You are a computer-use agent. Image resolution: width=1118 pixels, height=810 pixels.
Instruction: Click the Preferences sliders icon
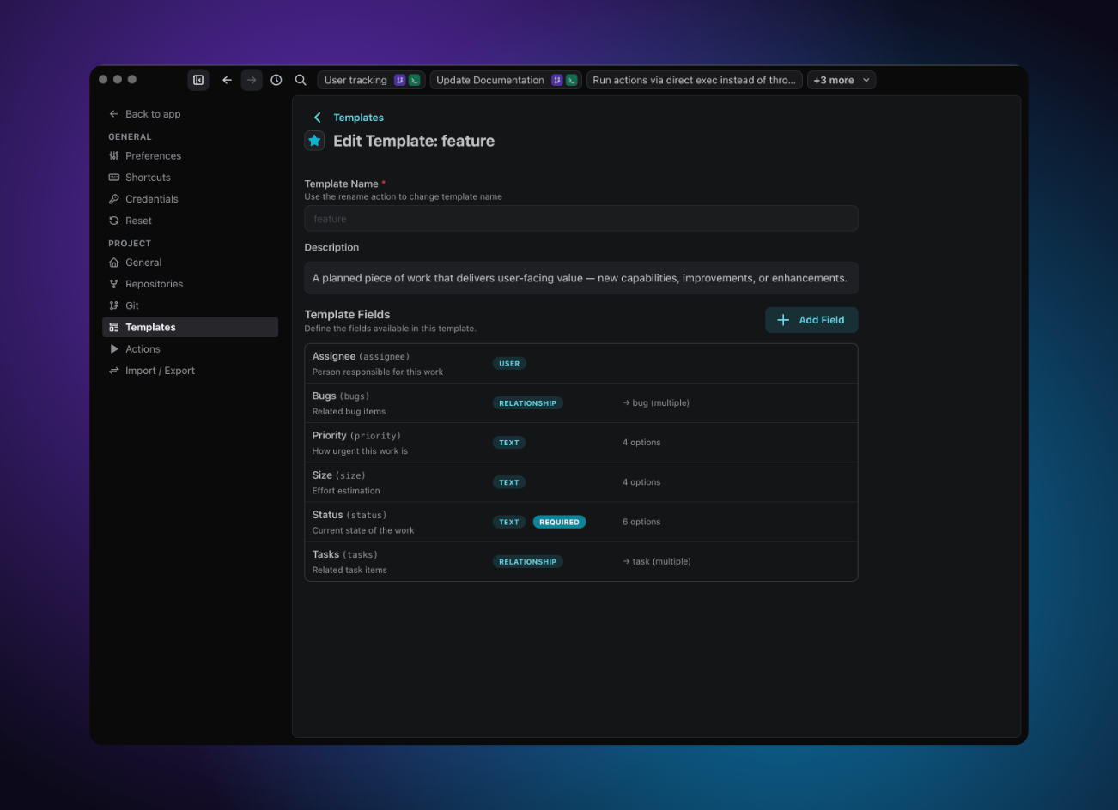[x=114, y=156]
